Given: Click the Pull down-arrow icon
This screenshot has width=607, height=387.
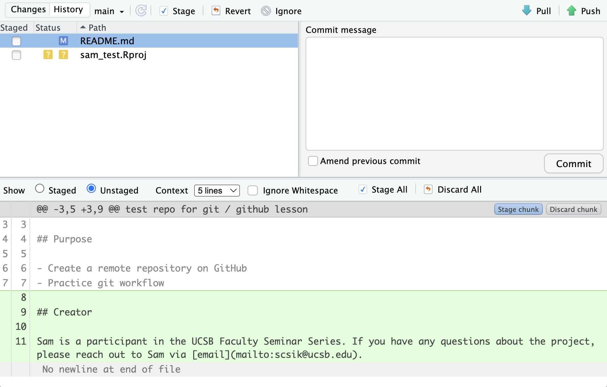Looking at the screenshot, I should tap(527, 11).
